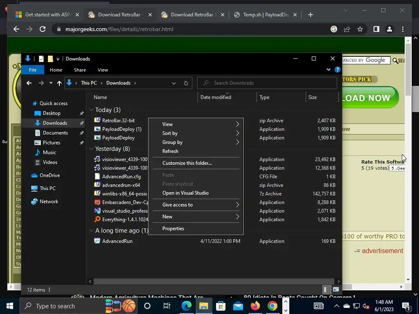Click Windows taskbar search box

click(x=78, y=306)
